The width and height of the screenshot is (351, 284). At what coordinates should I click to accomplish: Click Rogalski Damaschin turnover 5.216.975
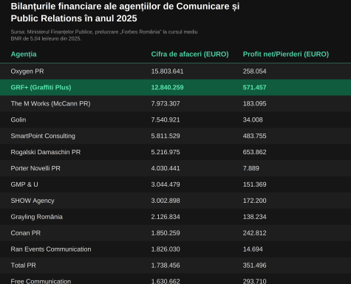(166, 152)
